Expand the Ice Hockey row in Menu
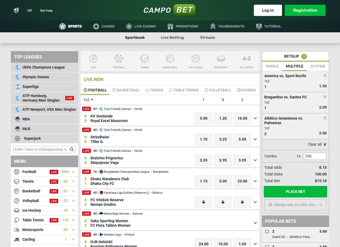 (x=74, y=210)
